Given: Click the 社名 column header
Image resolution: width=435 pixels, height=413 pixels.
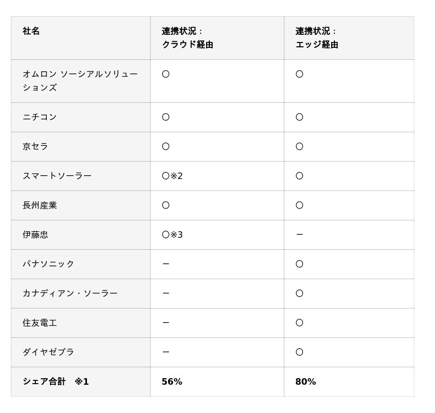Looking at the screenshot, I should coord(32,32).
